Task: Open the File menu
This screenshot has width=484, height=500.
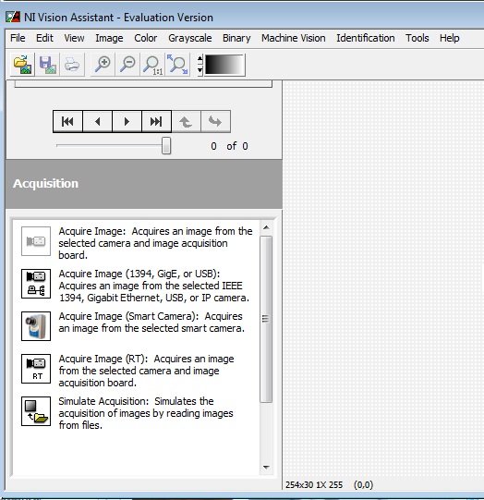Action: 18,38
